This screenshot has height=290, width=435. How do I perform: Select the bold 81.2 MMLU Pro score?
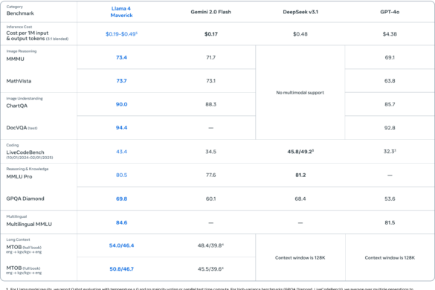click(x=300, y=175)
